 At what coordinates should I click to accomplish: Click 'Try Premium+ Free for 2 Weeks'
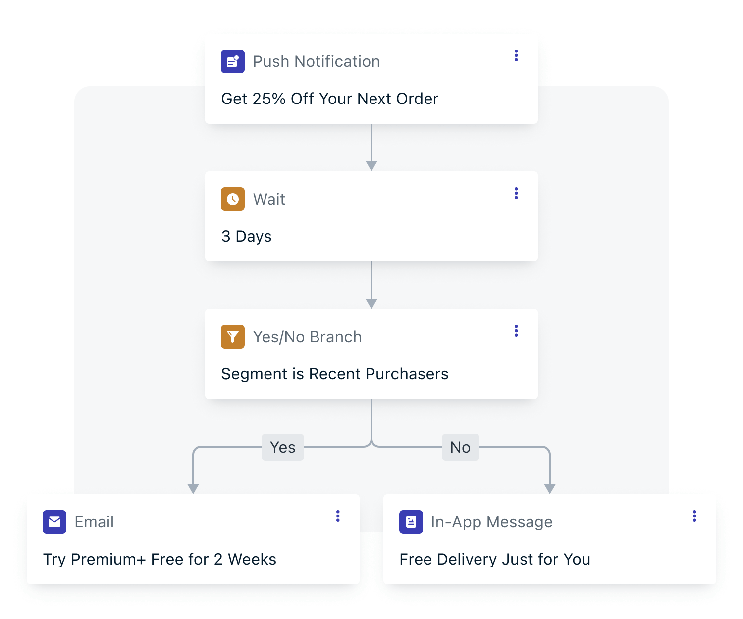[x=159, y=559]
